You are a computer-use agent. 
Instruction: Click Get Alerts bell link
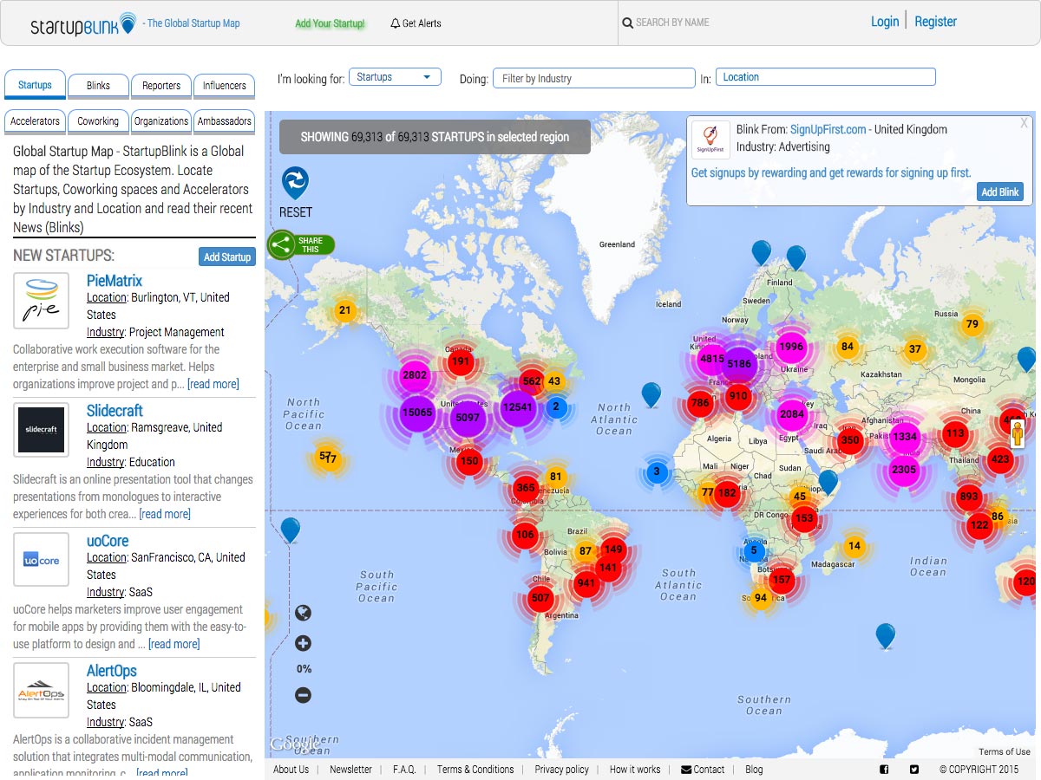tap(416, 23)
